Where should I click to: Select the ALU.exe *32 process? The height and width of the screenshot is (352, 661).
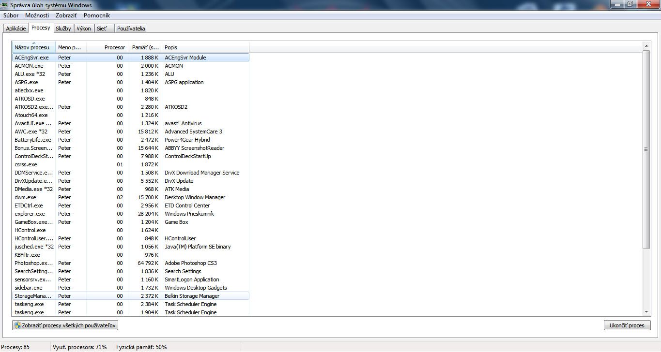pyautogui.click(x=131, y=74)
